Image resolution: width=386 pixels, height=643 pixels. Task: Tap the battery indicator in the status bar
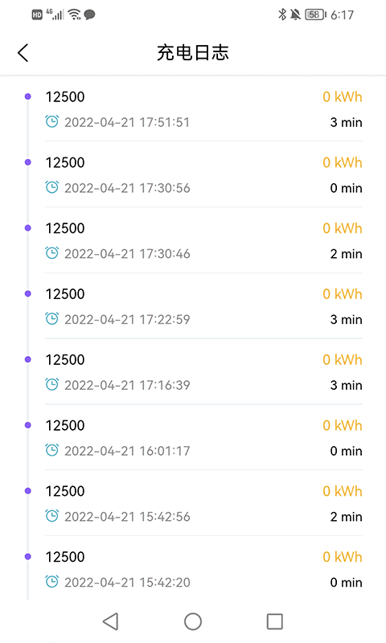pos(315,14)
